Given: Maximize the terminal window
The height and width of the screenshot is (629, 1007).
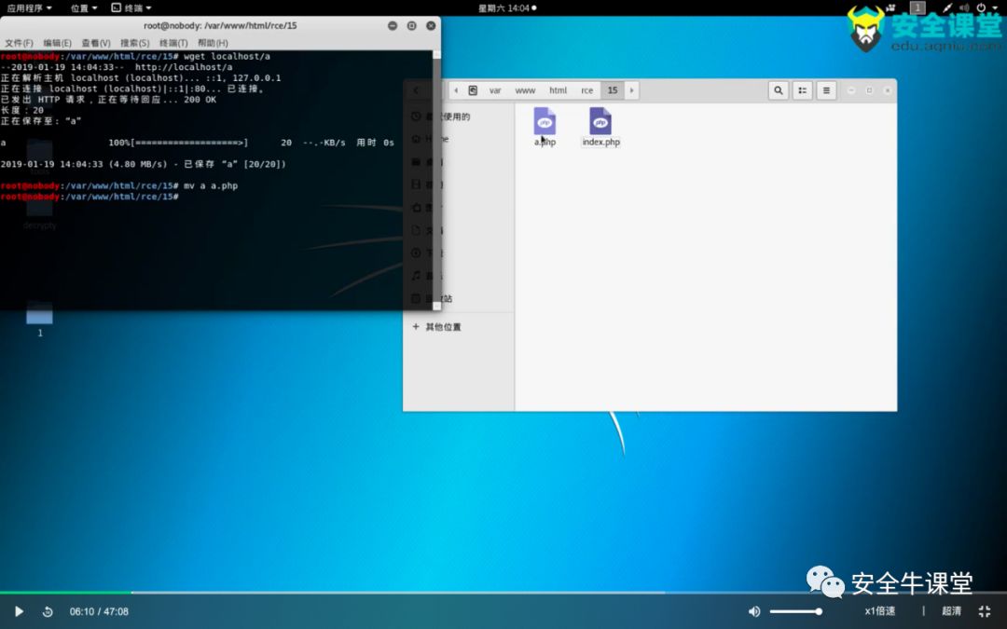Looking at the screenshot, I should [x=412, y=26].
